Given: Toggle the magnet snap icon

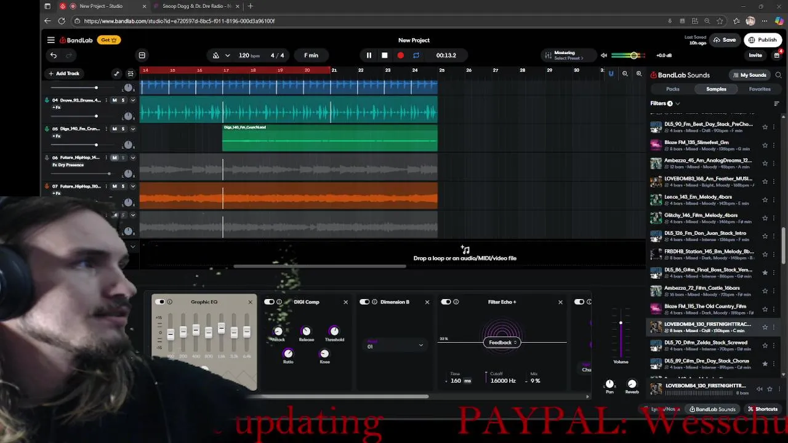Looking at the screenshot, I should pyautogui.click(x=611, y=74).
